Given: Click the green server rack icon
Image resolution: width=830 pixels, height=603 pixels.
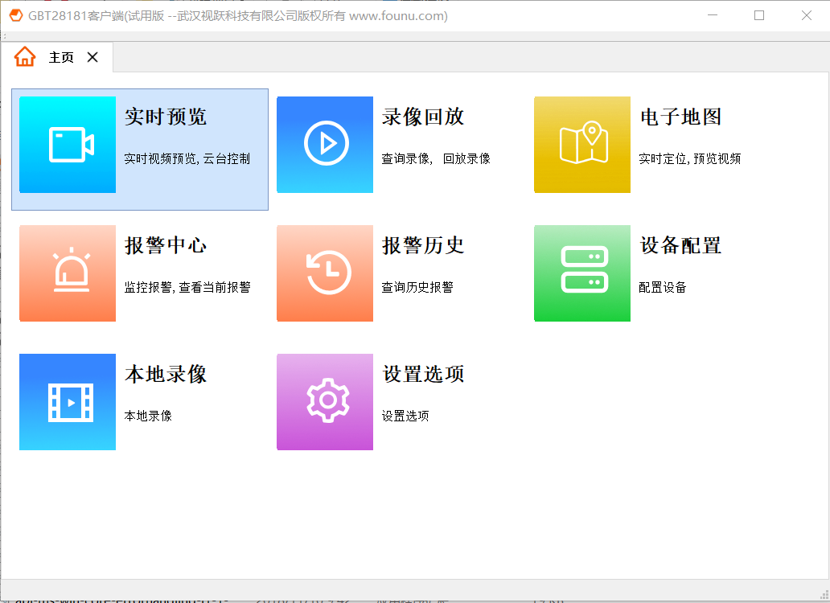Looking at the screenshot, I should point(582,273).
